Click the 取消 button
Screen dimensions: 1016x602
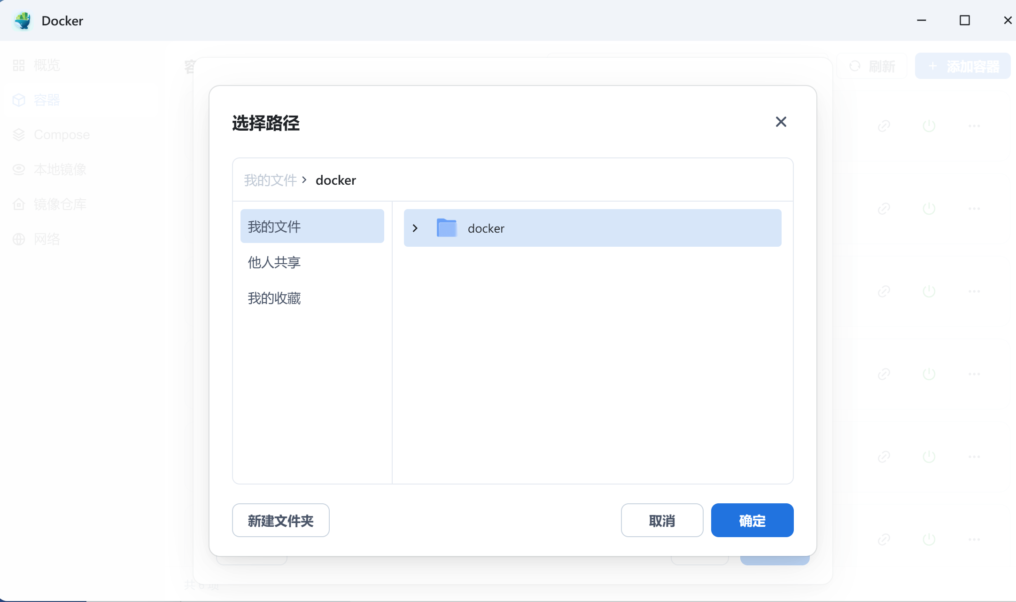(x=662, y=521)
